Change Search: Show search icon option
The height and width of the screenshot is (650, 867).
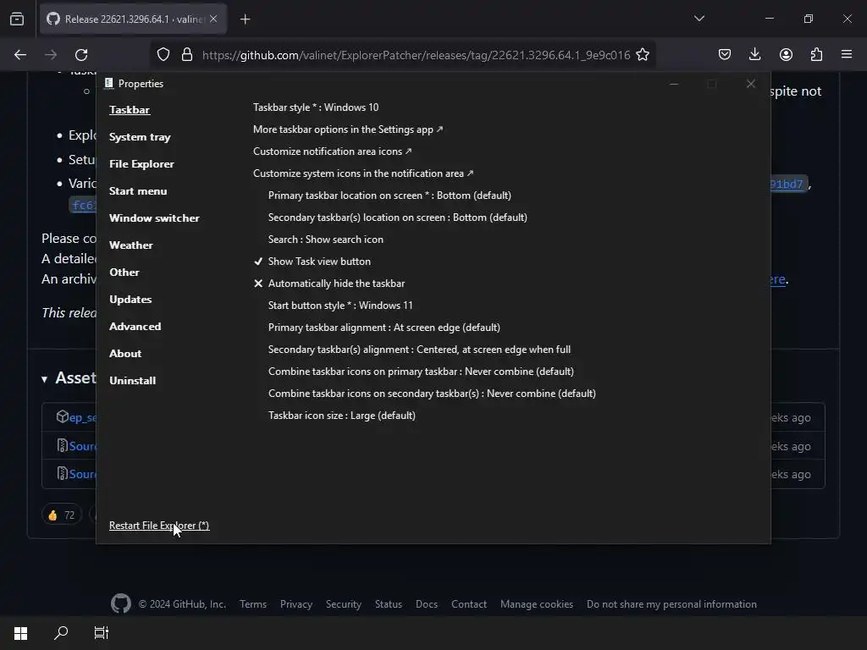click(x=326, y=240)
